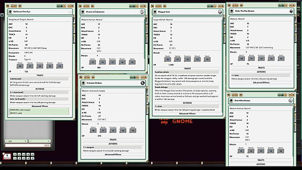Click the token portrait in One Who Knows header
The width and height of the screenshot is (302, 170).
click(x=290, y=101)
